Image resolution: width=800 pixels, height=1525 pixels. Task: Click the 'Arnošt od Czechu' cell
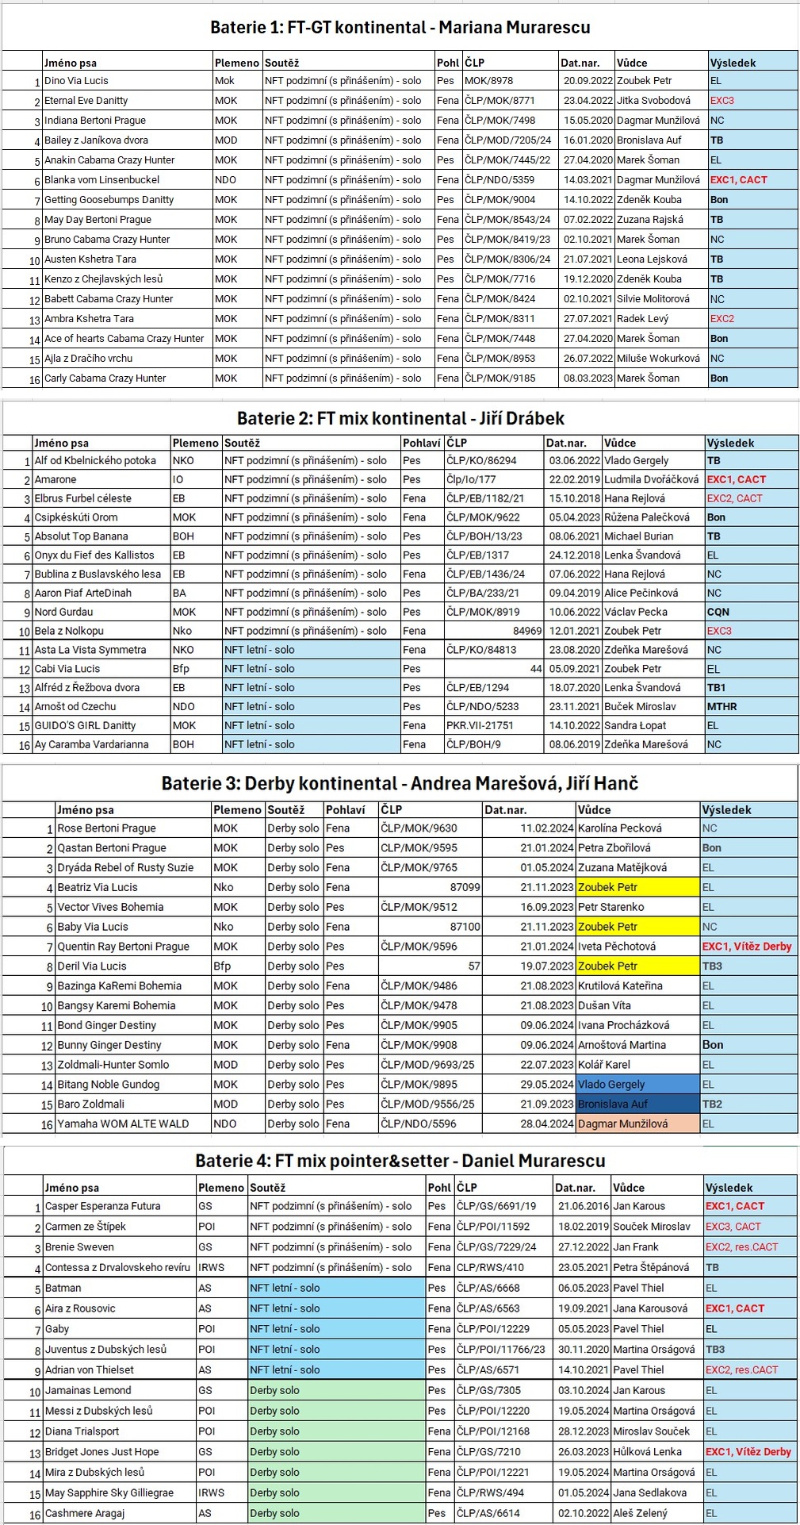(101, 707)
